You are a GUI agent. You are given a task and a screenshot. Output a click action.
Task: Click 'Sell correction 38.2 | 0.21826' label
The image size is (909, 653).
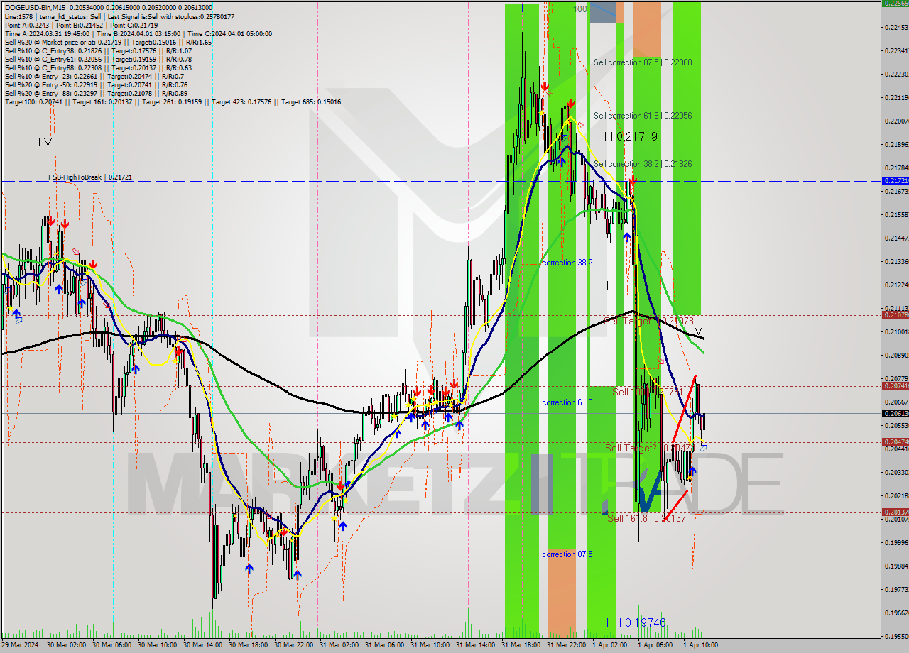pyautogui.click(x=643, y=164)
